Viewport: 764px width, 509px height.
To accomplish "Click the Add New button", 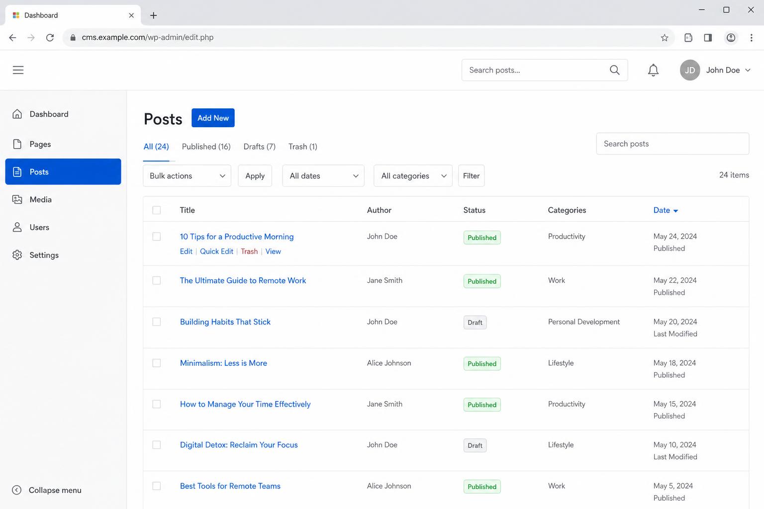I will [x=213, y=118].
